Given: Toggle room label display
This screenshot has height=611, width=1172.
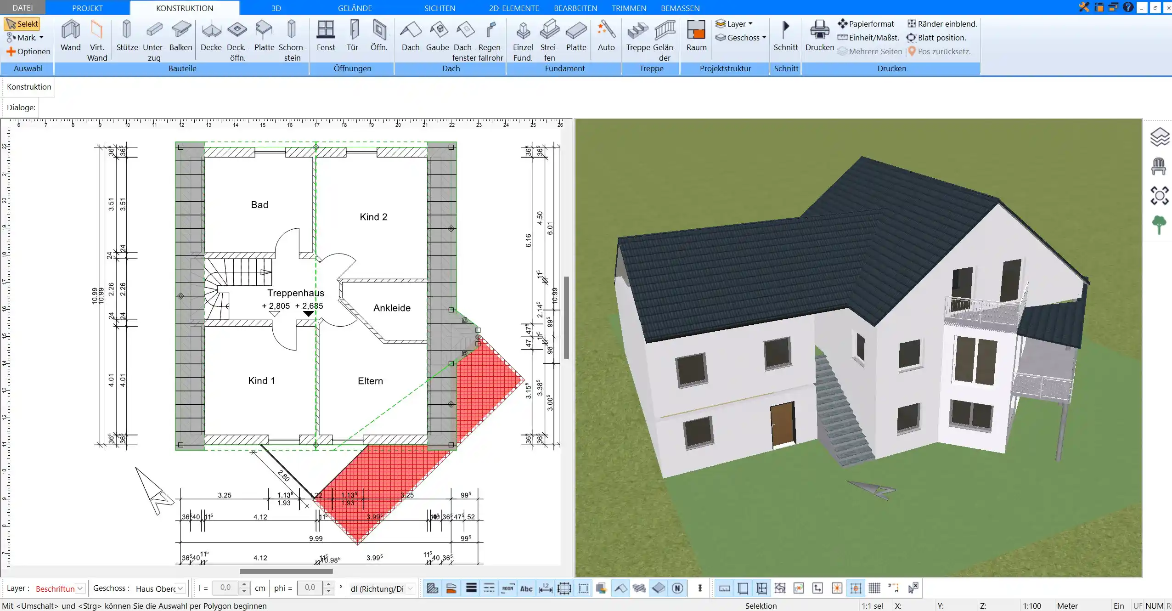Looking at the screenshot, I should point(507,588).
